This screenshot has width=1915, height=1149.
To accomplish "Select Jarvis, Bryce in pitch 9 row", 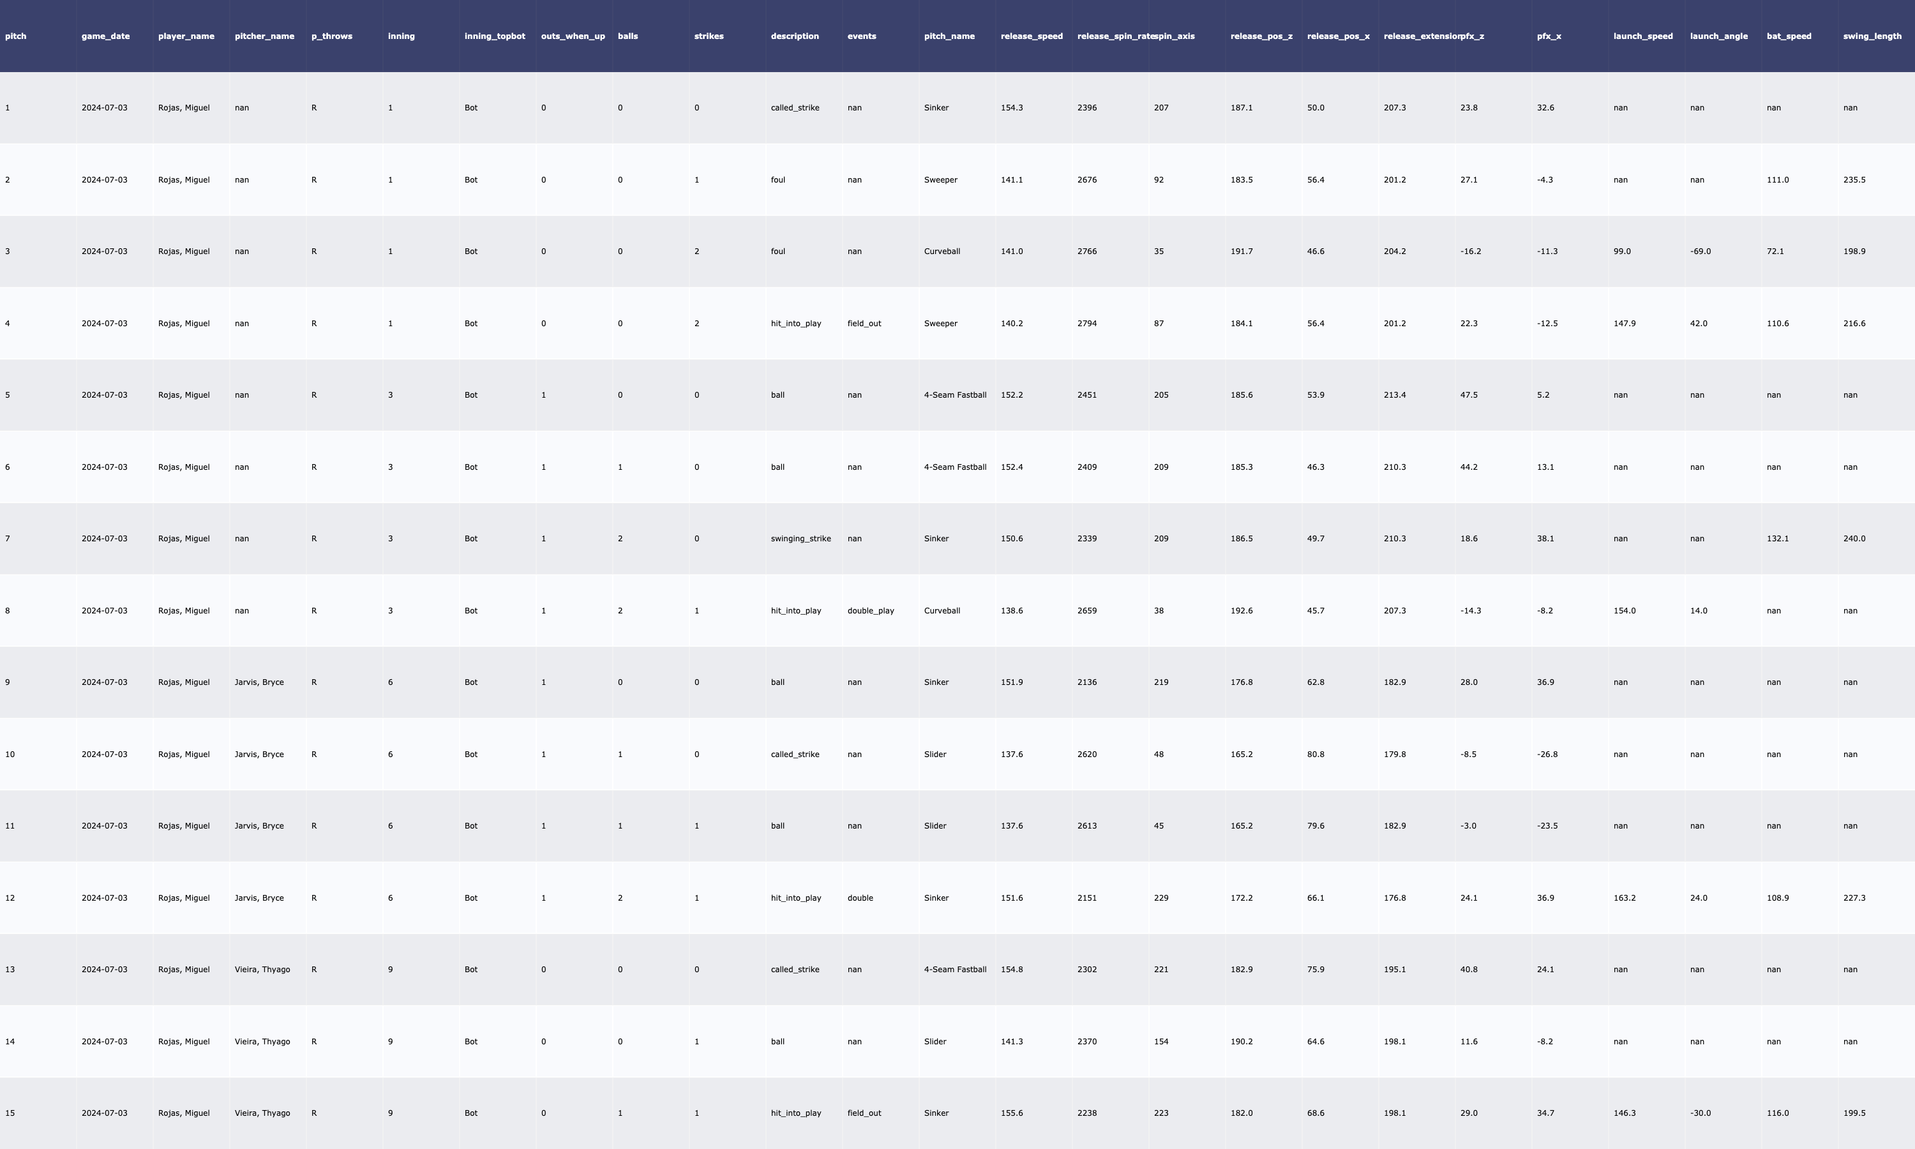I will pos(259,682).
